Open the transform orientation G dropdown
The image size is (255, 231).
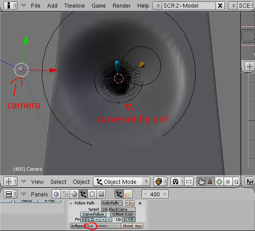coord(236,182)
